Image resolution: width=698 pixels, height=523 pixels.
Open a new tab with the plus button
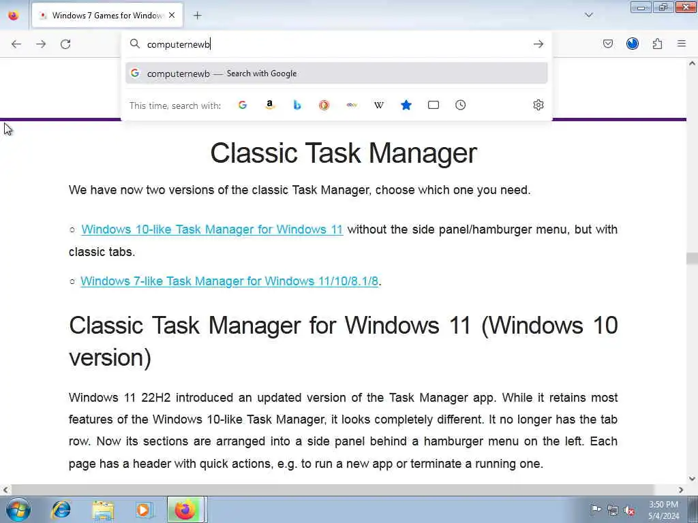[197, 16]
